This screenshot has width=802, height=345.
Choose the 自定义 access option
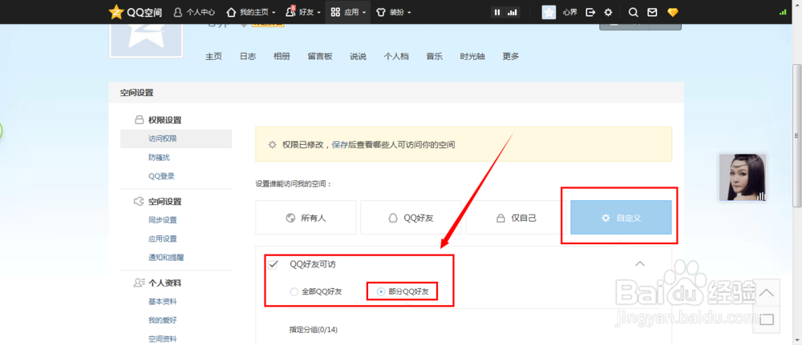pos(621,218)
